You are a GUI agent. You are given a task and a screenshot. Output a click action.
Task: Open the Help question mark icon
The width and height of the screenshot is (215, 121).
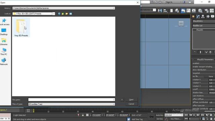(x=190, y=2)
